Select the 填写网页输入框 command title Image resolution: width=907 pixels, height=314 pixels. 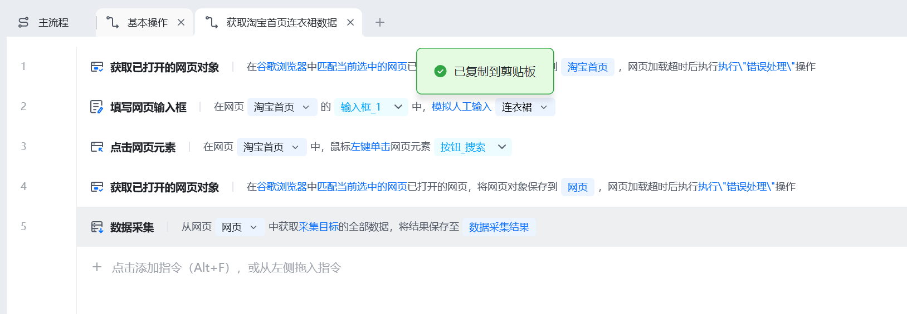pyautogui.click(x=148, y=107)
